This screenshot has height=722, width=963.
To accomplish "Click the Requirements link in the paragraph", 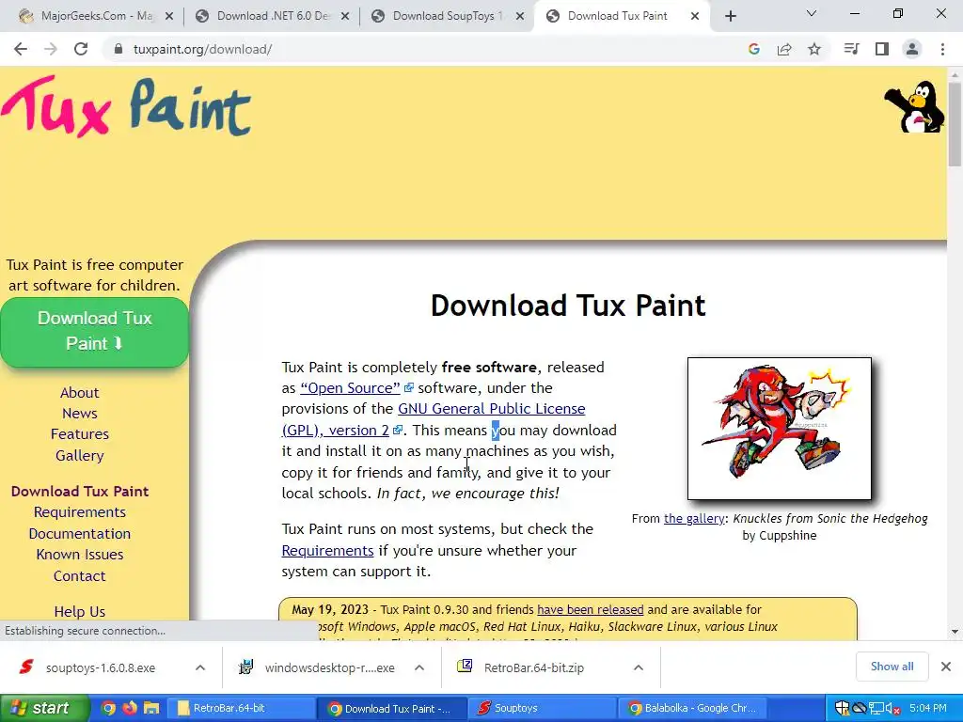I will click(x=327, y=551).
